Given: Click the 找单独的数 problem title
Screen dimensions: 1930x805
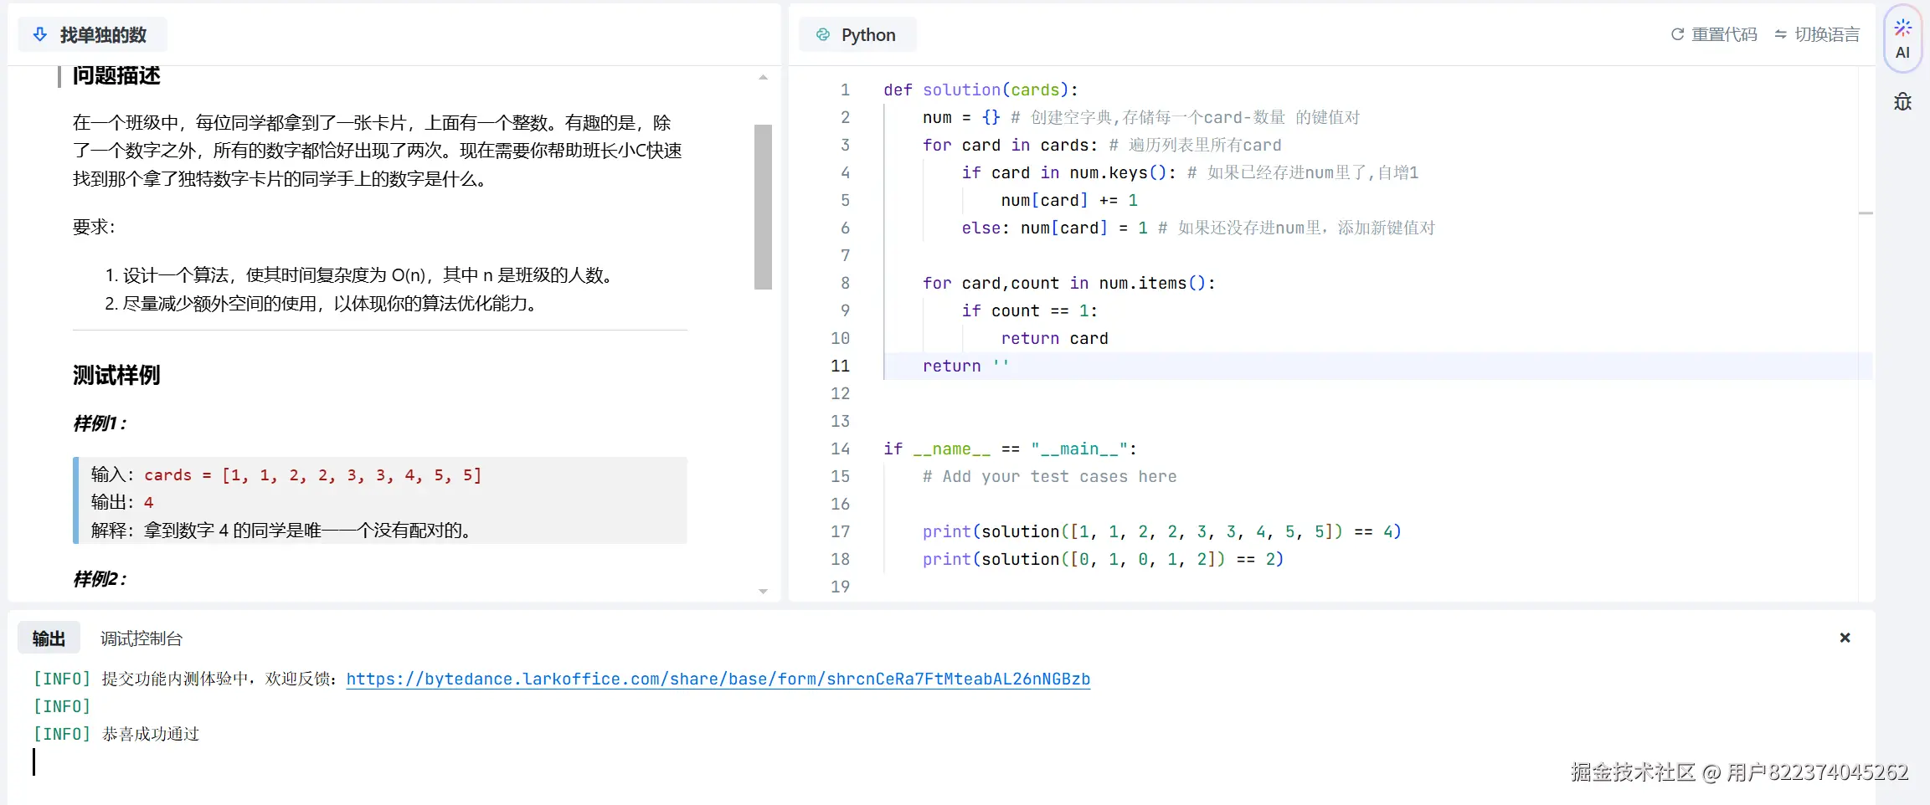Looking at the screenshot, I should [x=103, y=34].
